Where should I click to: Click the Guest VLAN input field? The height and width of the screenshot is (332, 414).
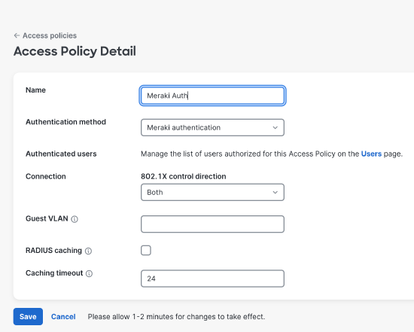(212, 224)
